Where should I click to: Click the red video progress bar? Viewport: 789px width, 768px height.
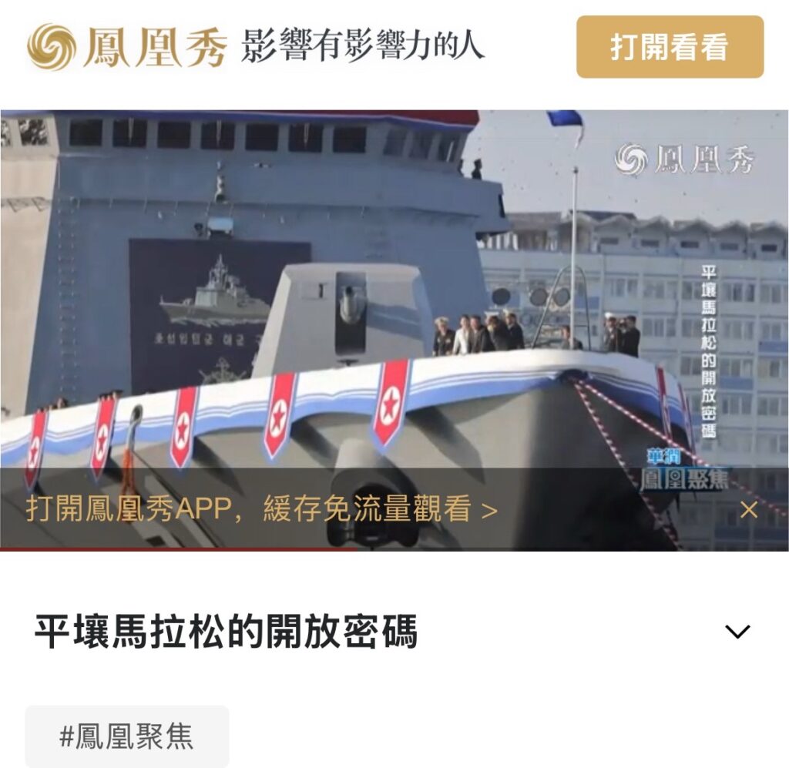coord(178,549)
